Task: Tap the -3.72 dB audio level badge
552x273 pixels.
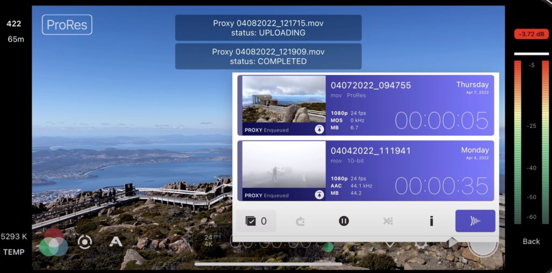Action: pos(531,34)
